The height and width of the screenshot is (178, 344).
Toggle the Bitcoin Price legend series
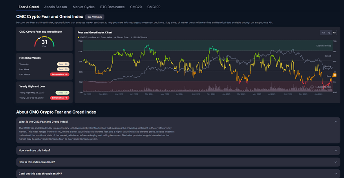[x=121, y=37]
